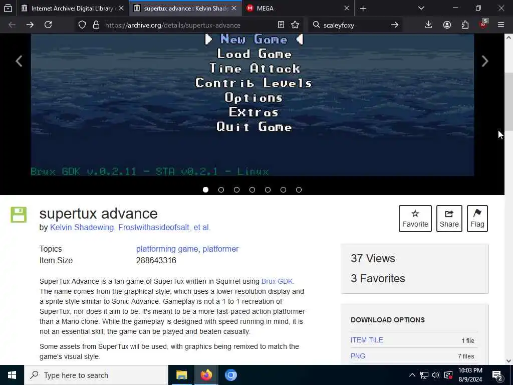Open tracking protection shield icon
This screenshot has width=513, height=385.
82,25
